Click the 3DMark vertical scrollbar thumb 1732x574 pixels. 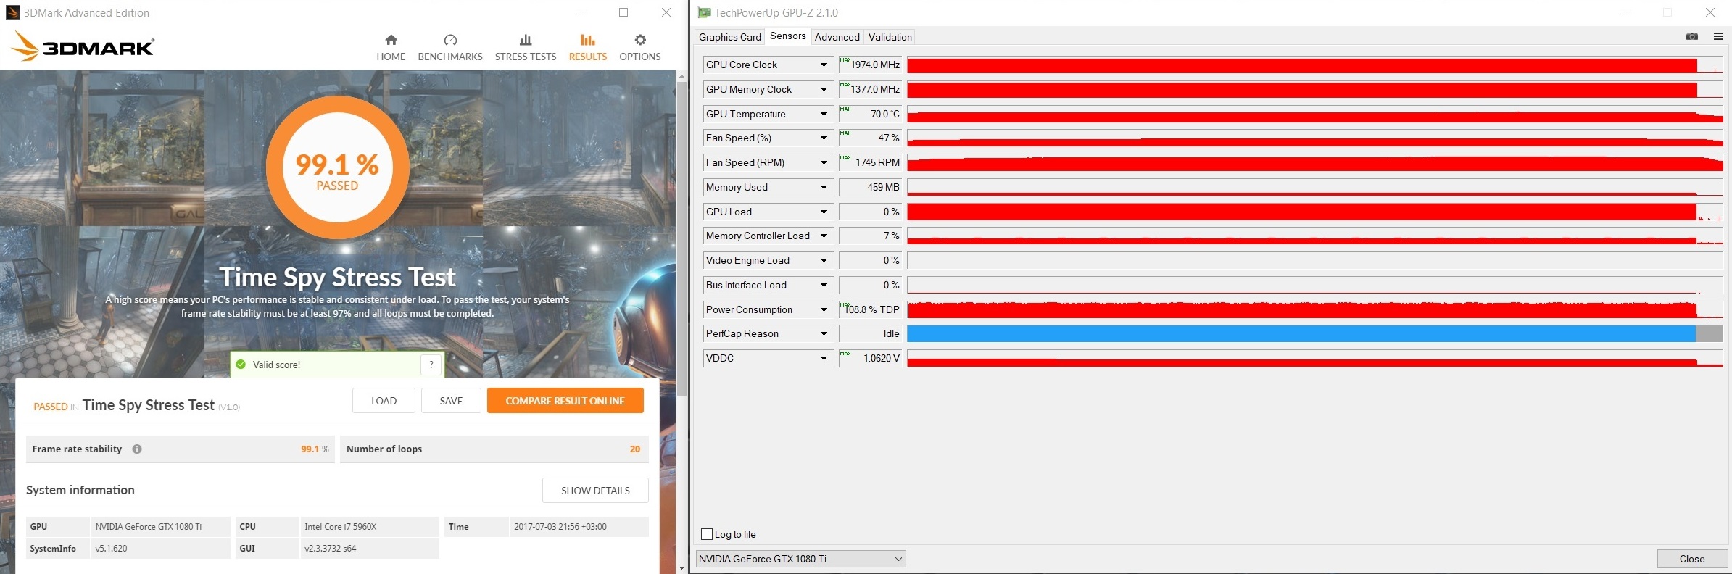click(681, 239)
